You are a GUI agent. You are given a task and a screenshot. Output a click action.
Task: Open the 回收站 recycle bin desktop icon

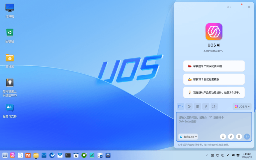pyautogui.click(x=10, y=35)
